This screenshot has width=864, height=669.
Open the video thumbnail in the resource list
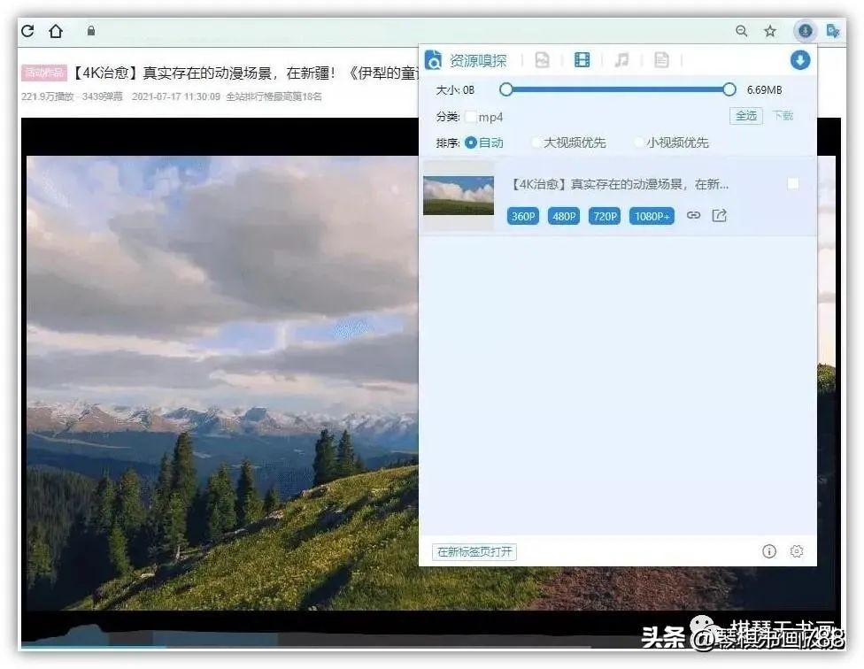click(x=459, y=196)
